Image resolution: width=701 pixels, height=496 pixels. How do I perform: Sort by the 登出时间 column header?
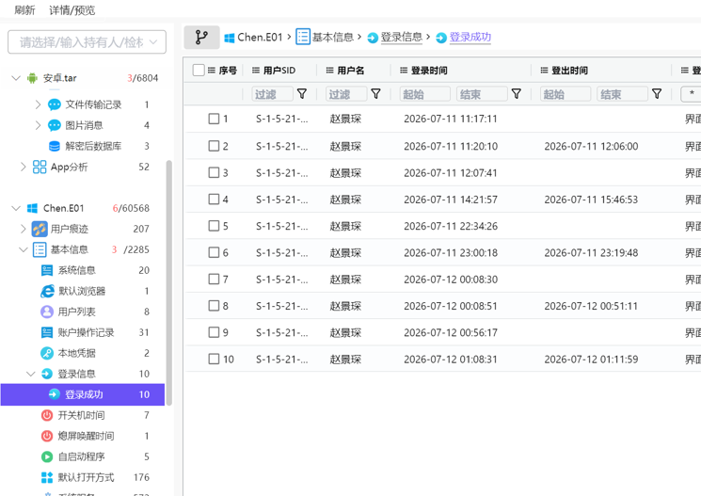(569, 71)
